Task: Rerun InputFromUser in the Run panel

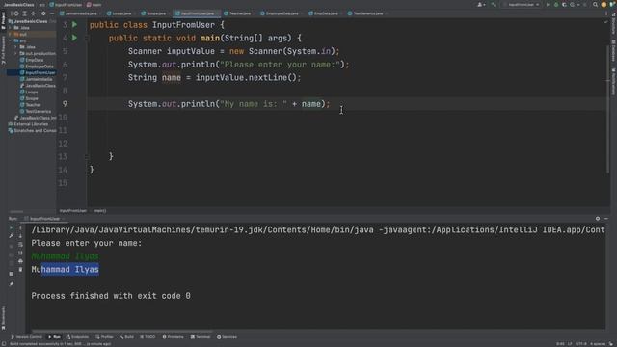Action: coord(11,227)
